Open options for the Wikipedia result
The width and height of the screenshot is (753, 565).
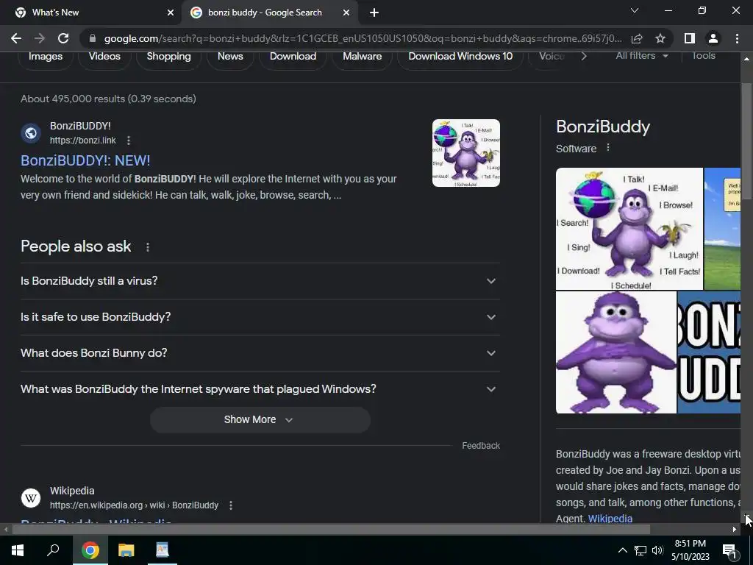coord(230,505)
